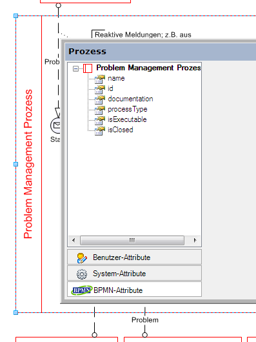Click the attribute icon next to id
The height and width of the screenshot is (342, 256).
[100, 90]
